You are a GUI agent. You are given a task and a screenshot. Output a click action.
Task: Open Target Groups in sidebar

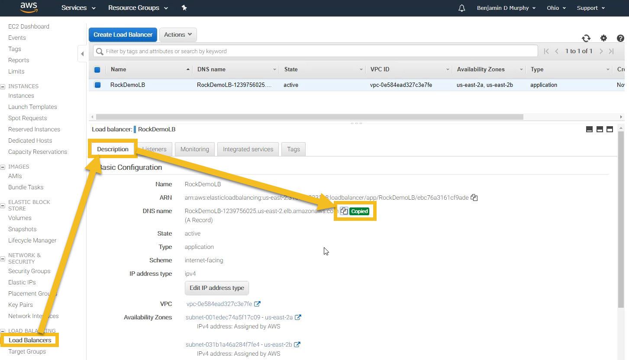pos(27,351)
